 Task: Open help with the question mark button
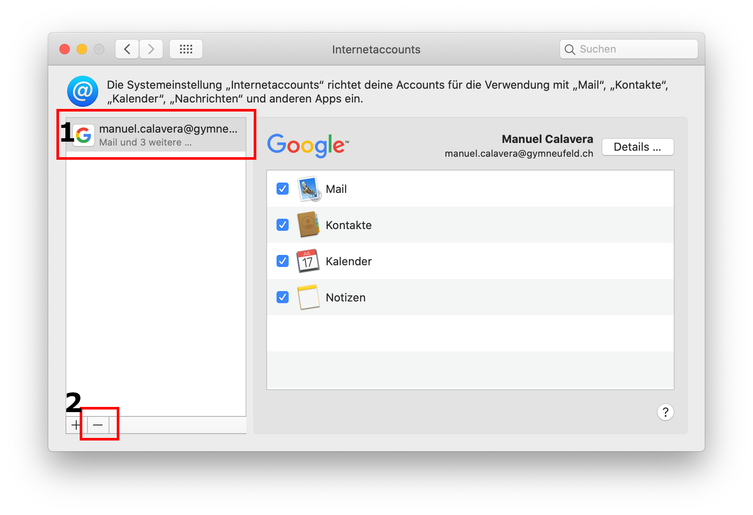click(665, 412)
